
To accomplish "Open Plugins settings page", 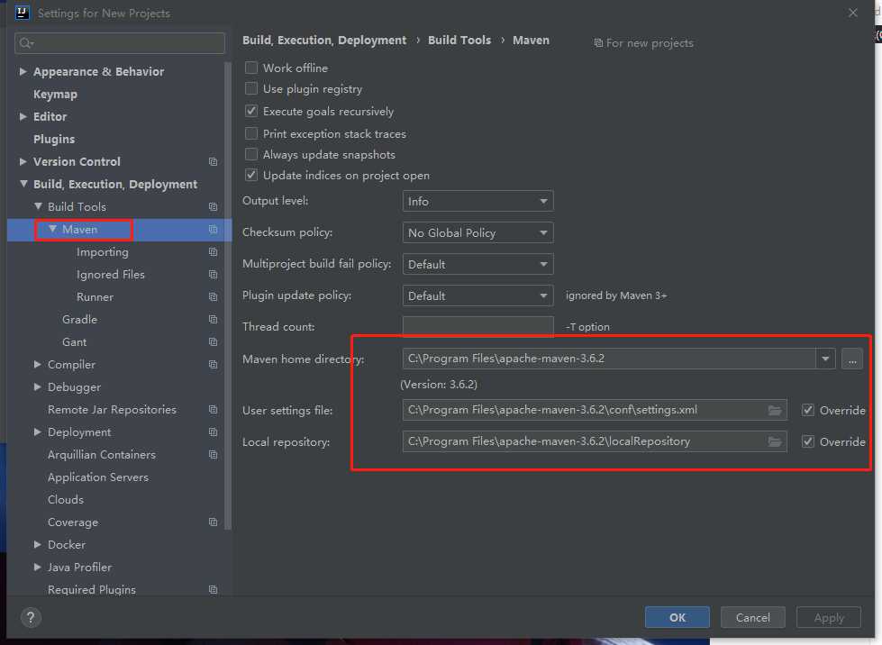I will [x=54, y=140].
